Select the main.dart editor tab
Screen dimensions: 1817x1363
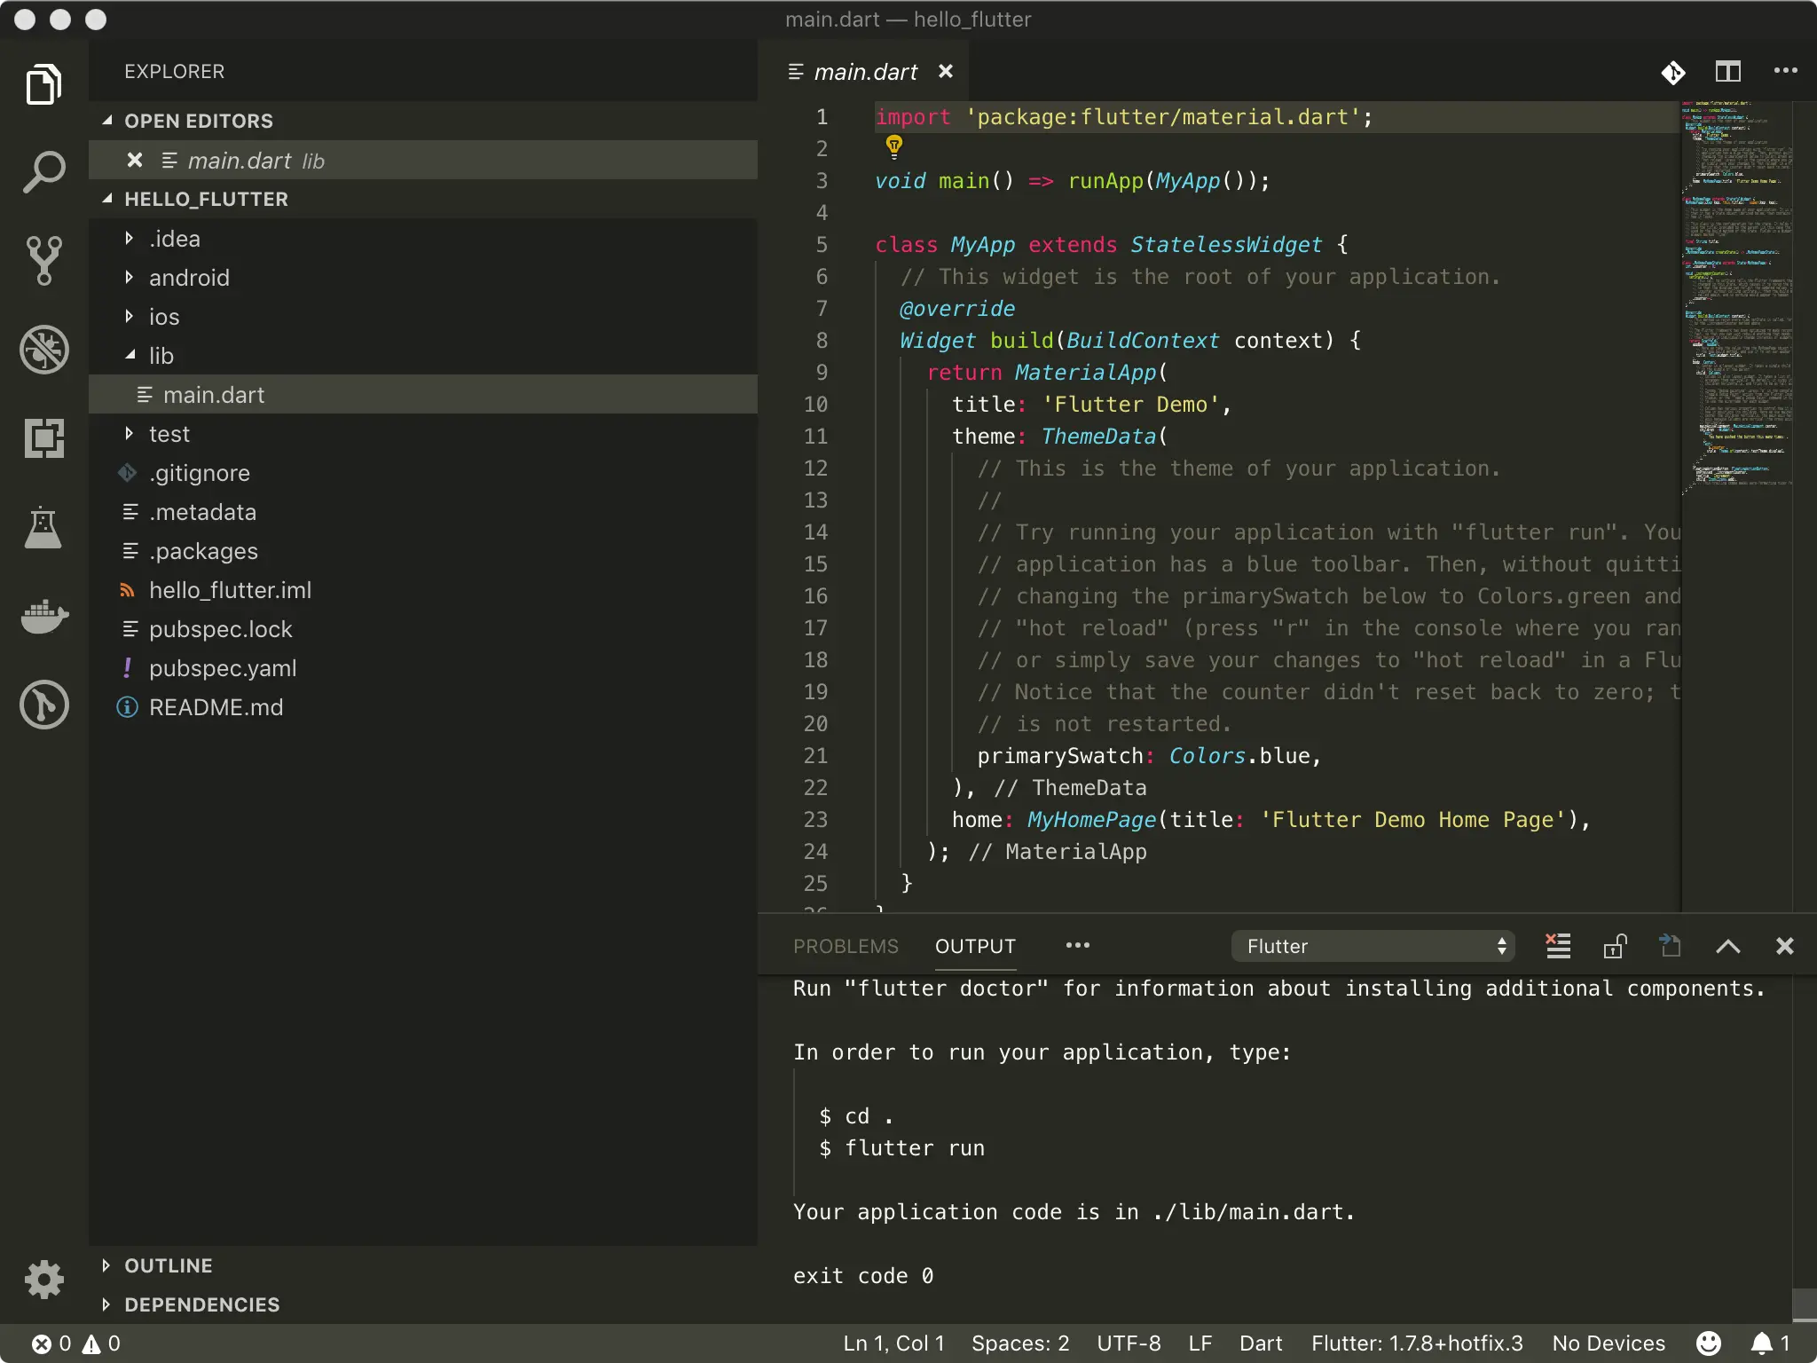coord(865,72)
